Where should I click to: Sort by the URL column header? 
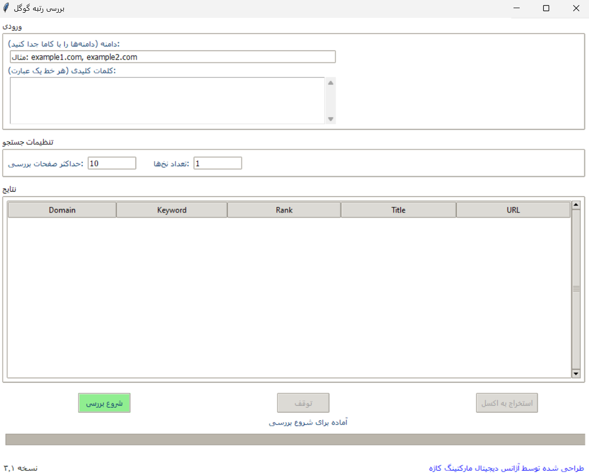click(513, 210)
